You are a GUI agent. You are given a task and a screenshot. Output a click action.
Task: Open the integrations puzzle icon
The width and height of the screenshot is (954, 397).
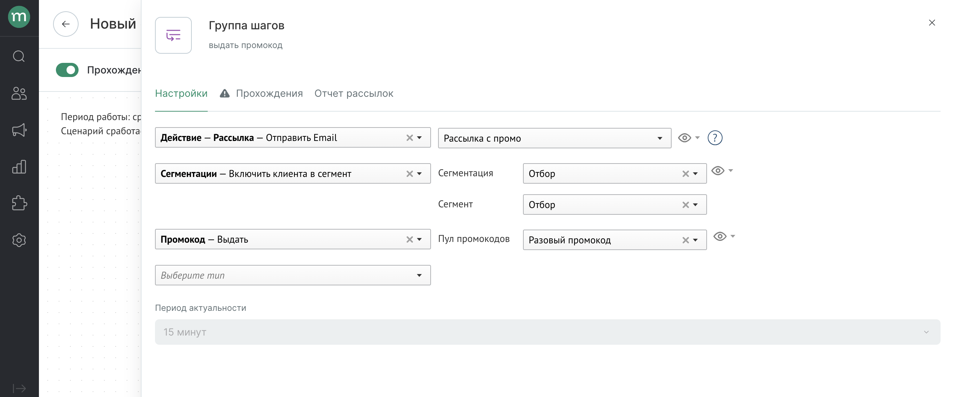pos(19,203)
